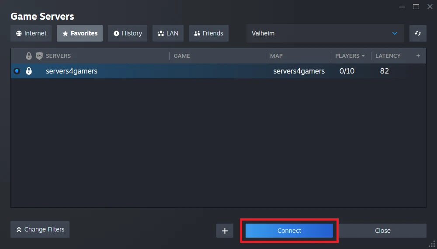Click the plus icon to add column
Screen dimensions: 437x249
tap(418, 56)
